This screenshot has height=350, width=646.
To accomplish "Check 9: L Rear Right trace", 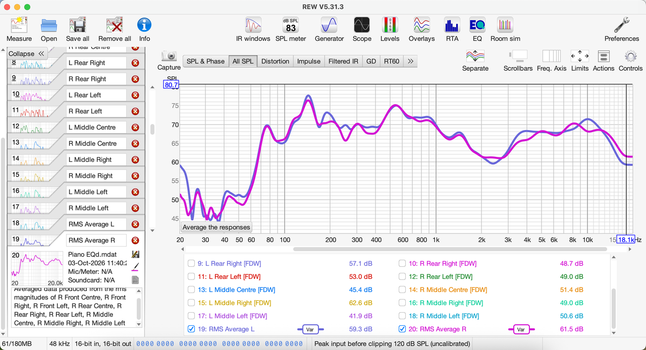I will 191,263.
